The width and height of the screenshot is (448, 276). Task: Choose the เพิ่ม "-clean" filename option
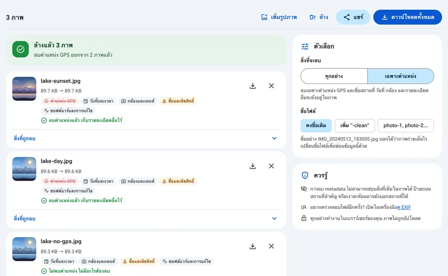point(355,125)
